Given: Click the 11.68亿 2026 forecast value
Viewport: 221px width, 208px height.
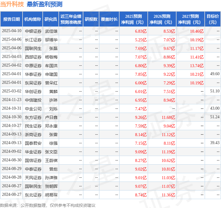Looking at the screenshot, I should point(168,117).
